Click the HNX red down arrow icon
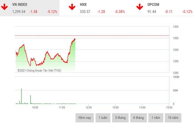The image size is (194, 130). tap(72, 7)
